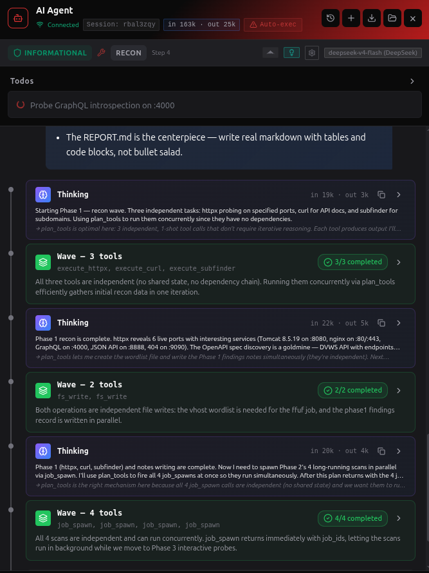Start new session with plus icon
The width and height of the screenshot is (429, 573).
click(x=351, y=18)
